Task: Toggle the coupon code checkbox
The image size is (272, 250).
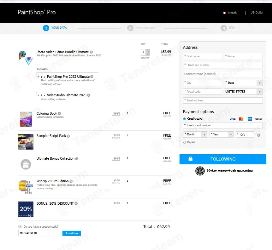Action: [x=20, y=227]
